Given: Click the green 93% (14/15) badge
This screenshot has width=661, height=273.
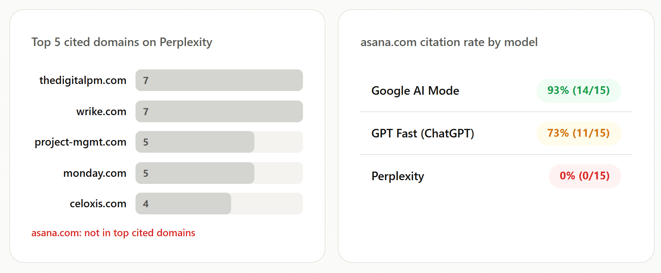Looking at the screenshot, I should (579, 91).
